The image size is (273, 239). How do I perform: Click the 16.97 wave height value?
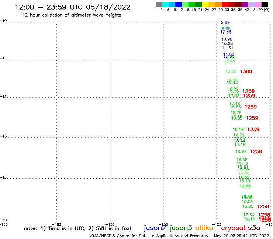pos(241,151)
